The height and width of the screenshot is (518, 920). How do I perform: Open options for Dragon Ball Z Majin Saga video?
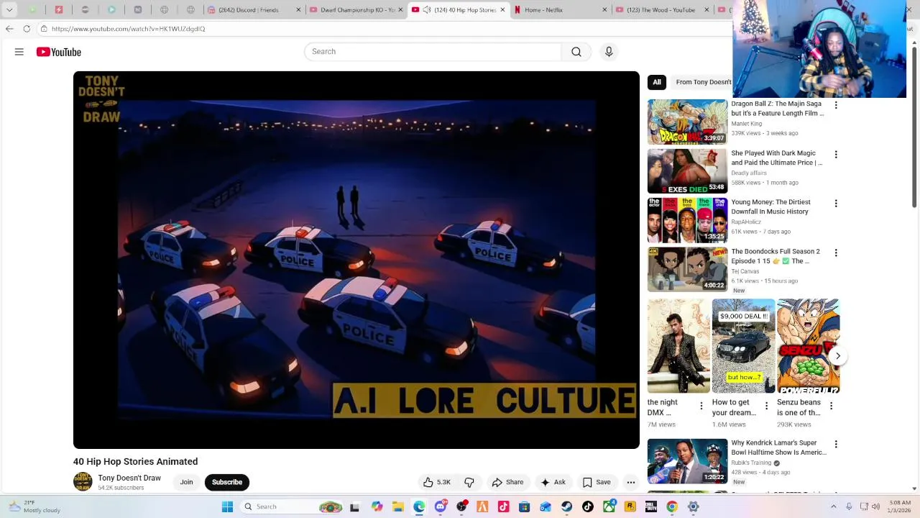[836, 105]
